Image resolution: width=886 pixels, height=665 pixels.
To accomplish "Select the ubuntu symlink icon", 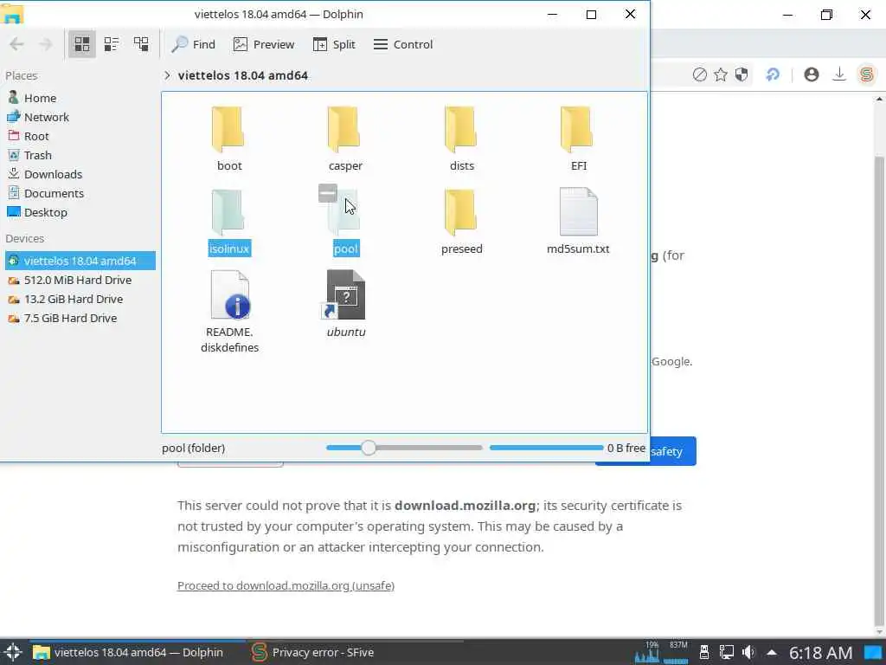I will point(345,294).
